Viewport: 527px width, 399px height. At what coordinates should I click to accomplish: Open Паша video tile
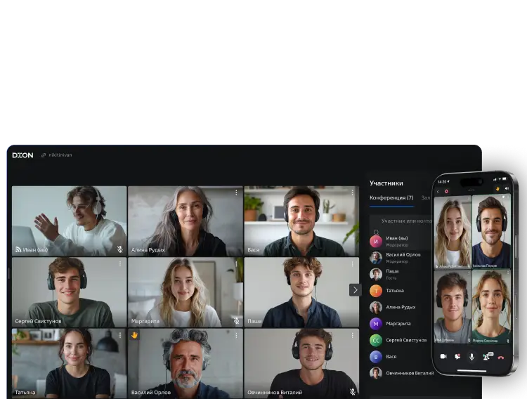click(301, 292)
